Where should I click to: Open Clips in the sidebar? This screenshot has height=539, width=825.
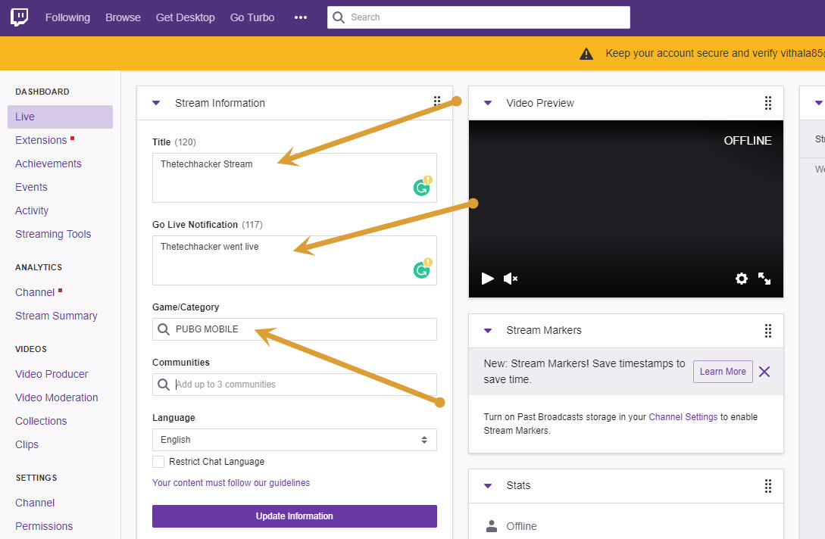click(27, 444)
